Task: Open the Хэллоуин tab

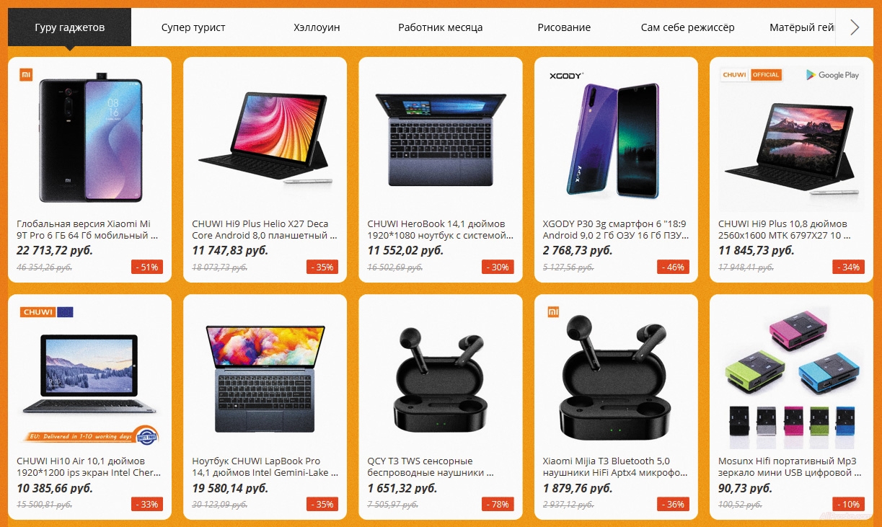Action: coord(317,27)
